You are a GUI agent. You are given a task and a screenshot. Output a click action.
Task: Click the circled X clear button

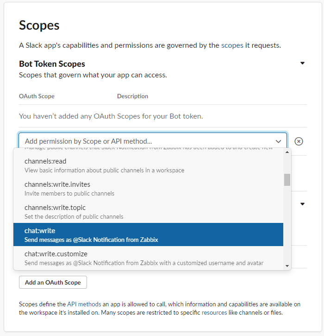click(x=299, y=141)
